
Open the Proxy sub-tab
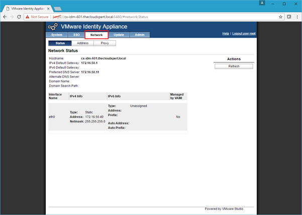(105, 43)
